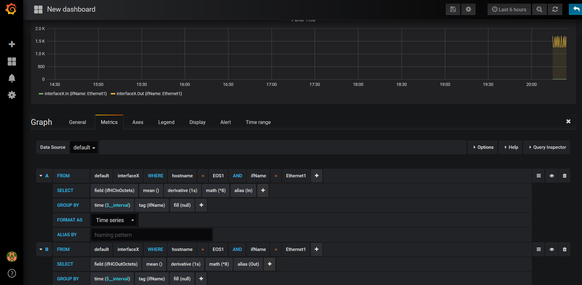Delete query B with the trash icon
The image size is (582, 285).
click(564, 249)
